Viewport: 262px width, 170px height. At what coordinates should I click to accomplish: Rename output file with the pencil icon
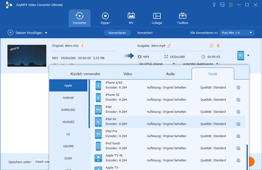(x=169, y=45)
